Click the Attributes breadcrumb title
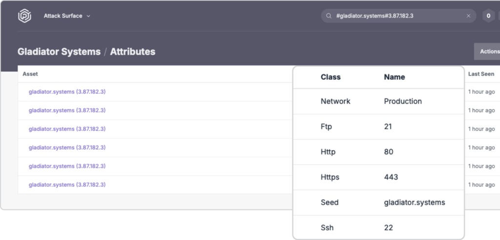Screen dimensions: 500x240 (x=133, y=52)
